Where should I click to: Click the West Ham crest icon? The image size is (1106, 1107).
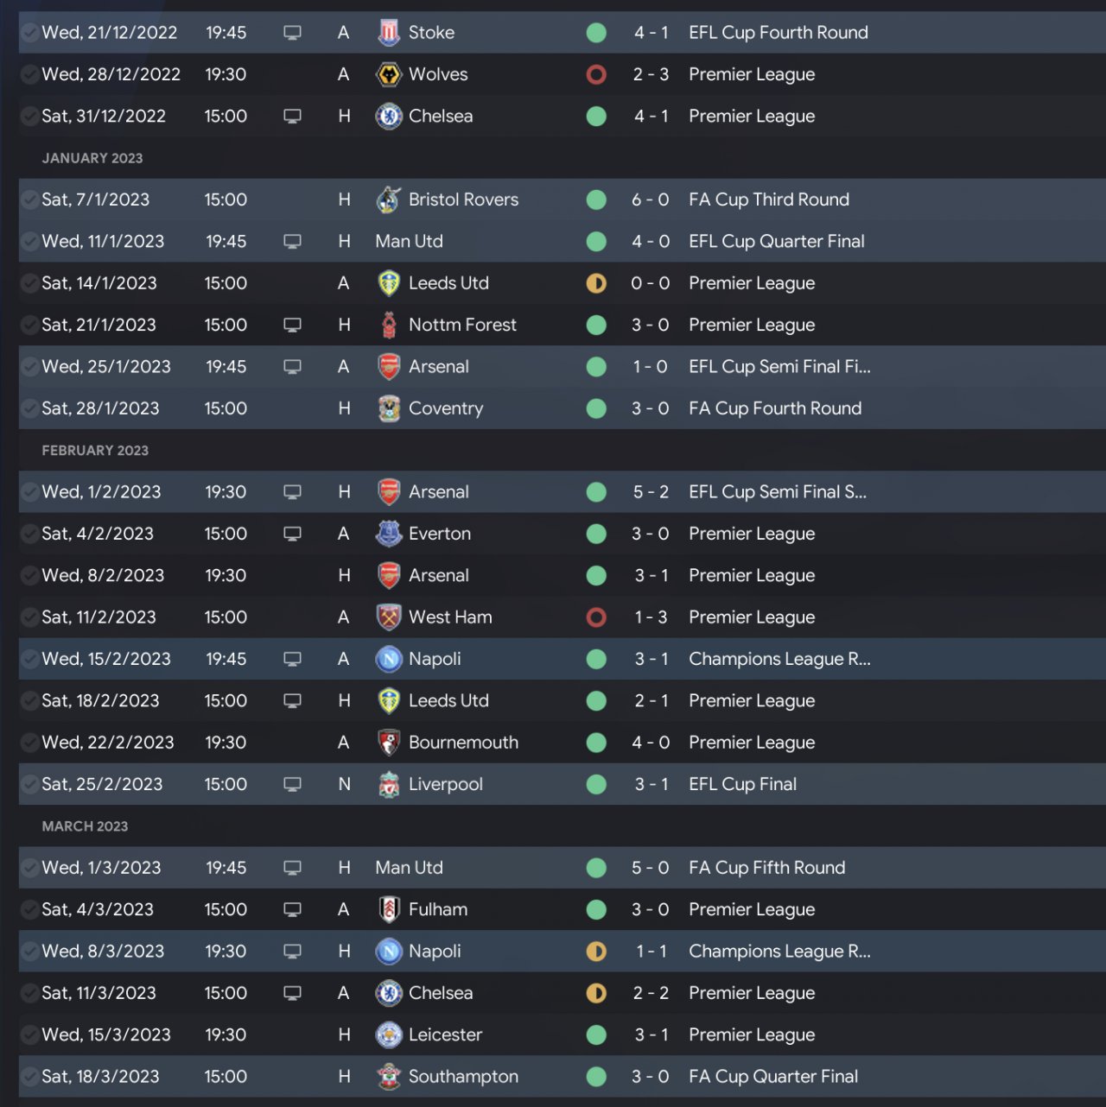[389, 617]
